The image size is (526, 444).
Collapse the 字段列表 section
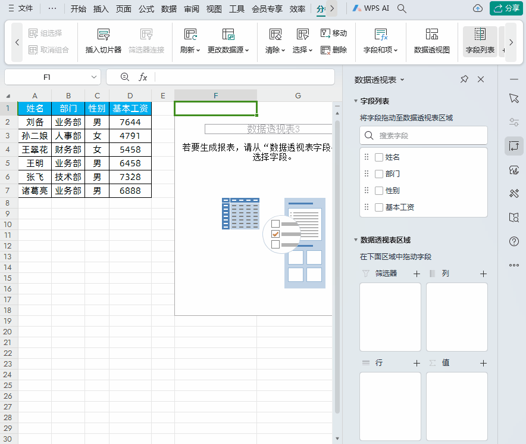coord(355,101)
